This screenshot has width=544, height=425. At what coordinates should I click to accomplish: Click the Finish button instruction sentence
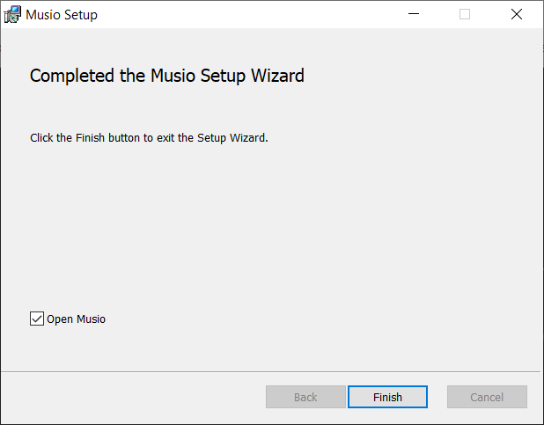[148, 138]
